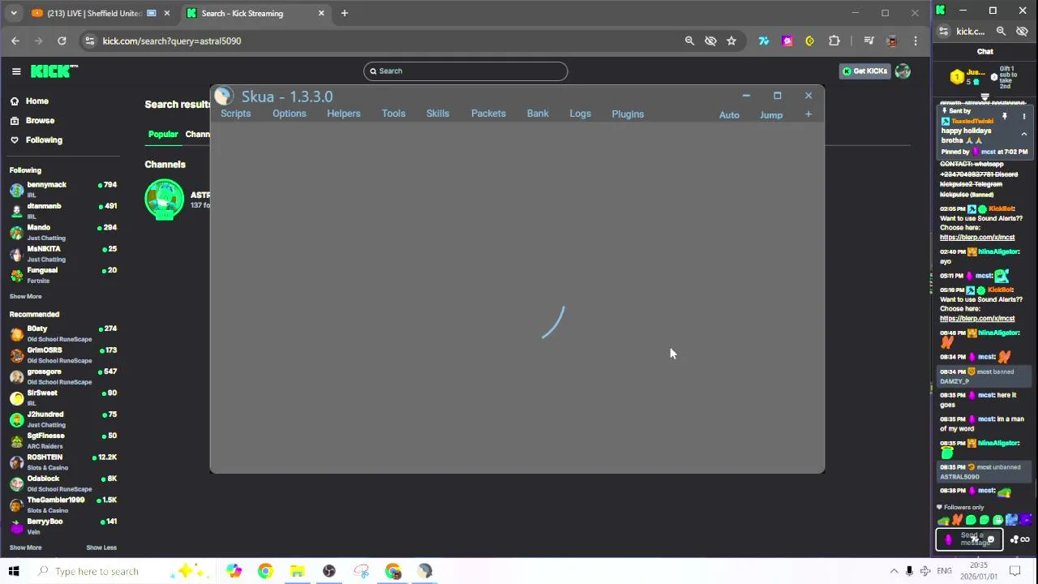The height and width of the screenshot is (584, 1038).
Task: Focus the Kick search box
Action: [x=465, y=71]
